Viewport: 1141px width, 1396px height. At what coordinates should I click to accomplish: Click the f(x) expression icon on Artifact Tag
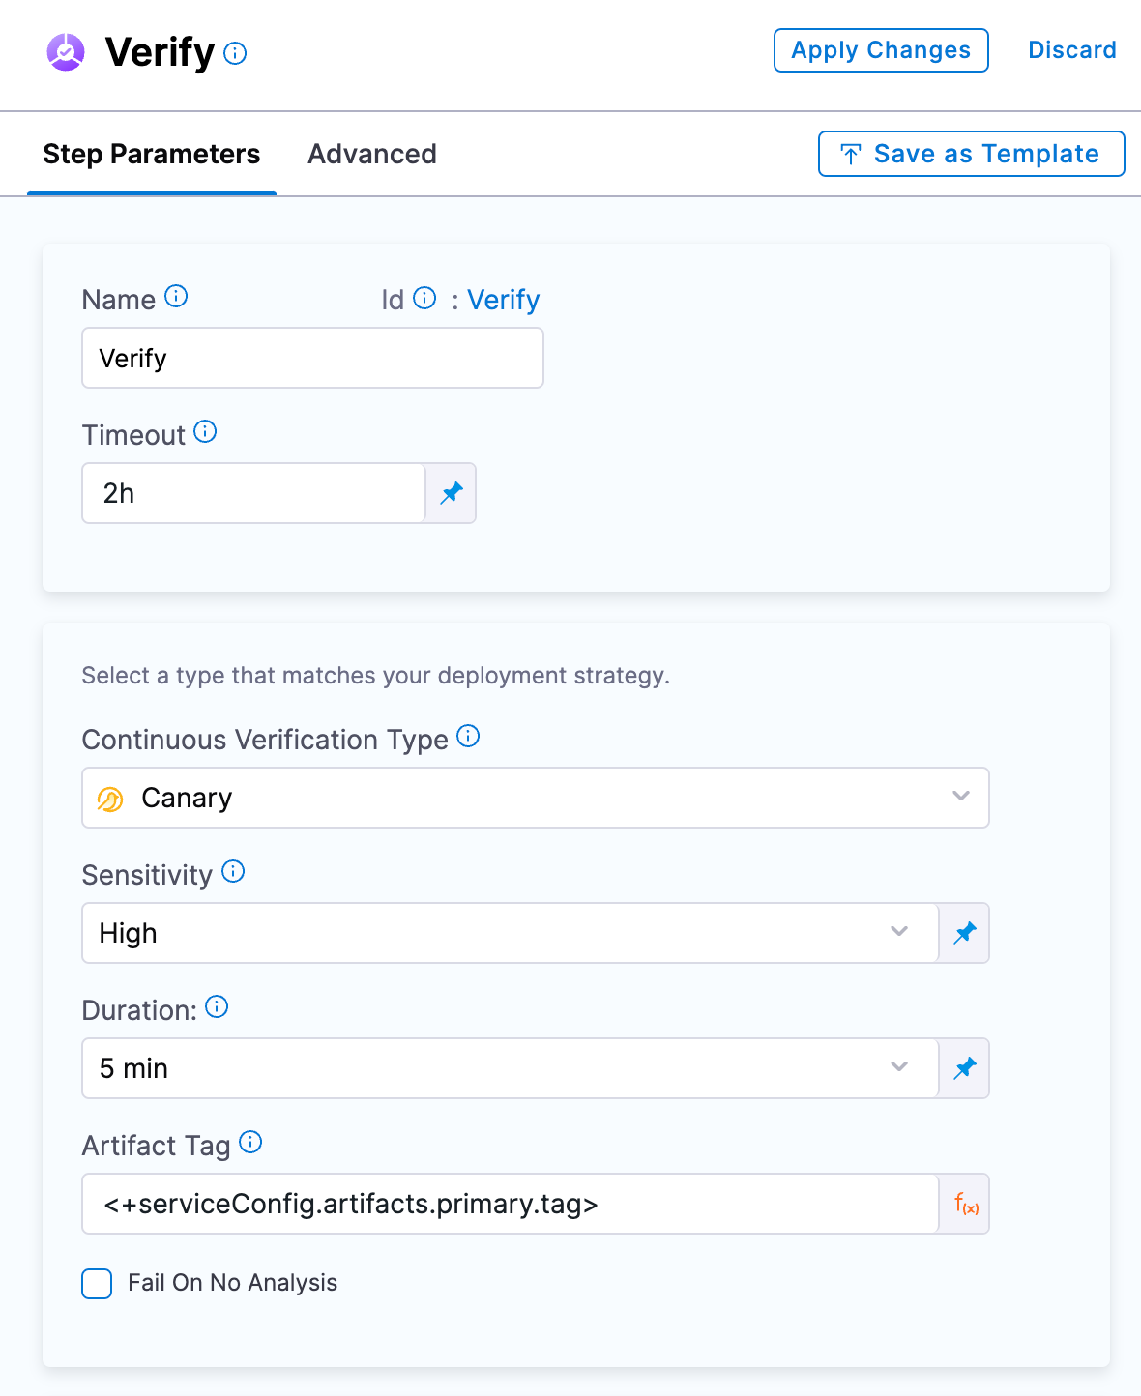pos(963,1204)
